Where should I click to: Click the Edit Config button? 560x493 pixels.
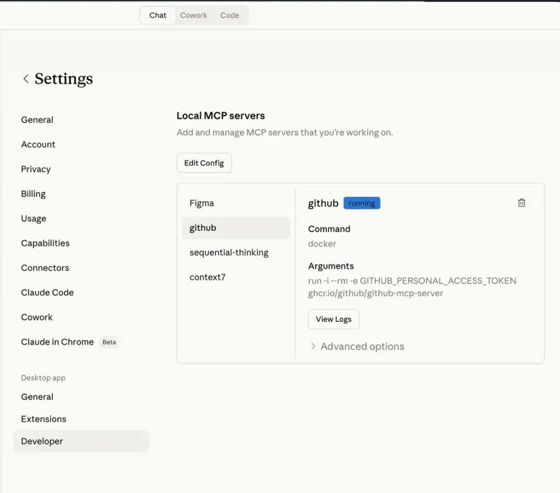pos(204,163)
